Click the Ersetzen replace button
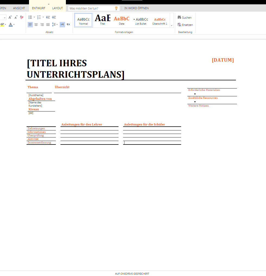The image size is (266, 276). point(185,25)
